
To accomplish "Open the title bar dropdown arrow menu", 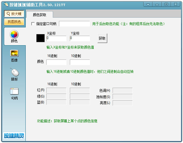I will click(148, 4).
